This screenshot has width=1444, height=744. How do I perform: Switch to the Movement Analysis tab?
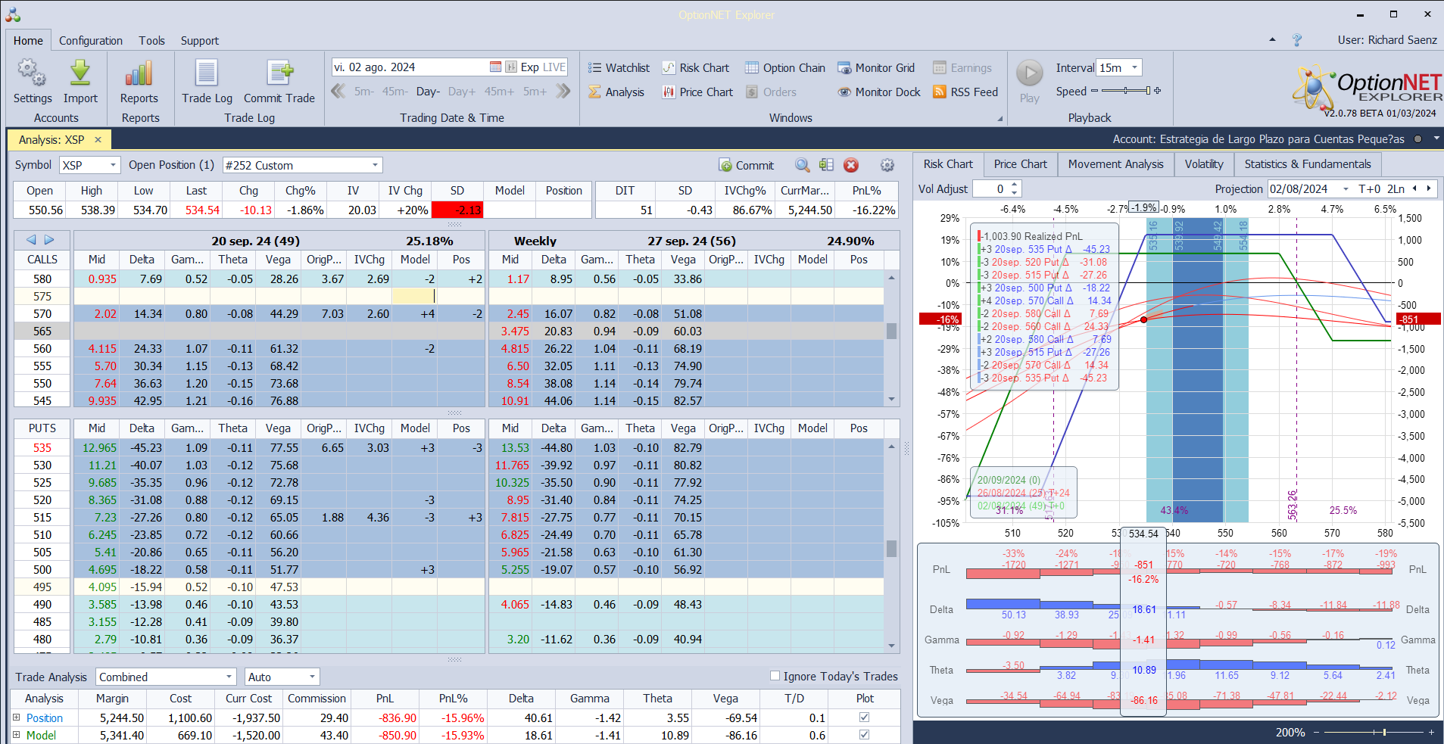tap(1115, 164)
